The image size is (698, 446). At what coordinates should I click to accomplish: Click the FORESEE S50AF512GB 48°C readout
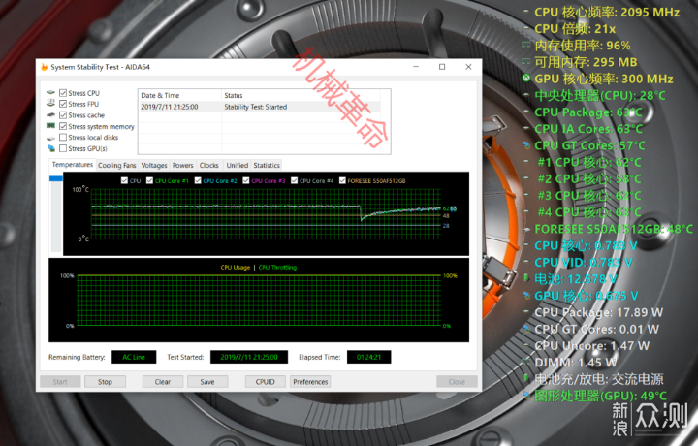coord(614,229)
